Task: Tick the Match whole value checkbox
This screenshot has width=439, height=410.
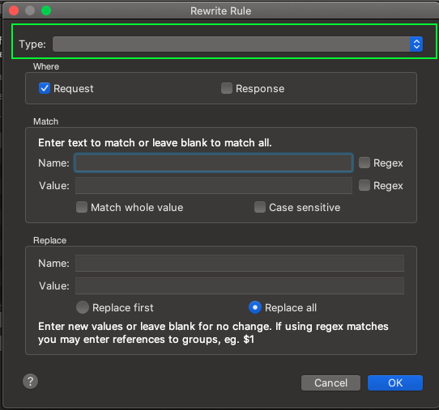Action: 82,207
